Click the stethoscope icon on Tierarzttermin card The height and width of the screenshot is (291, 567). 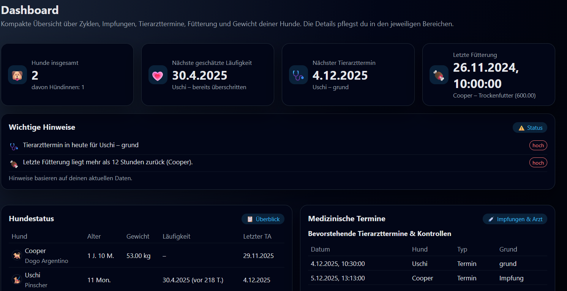(298, 75)
